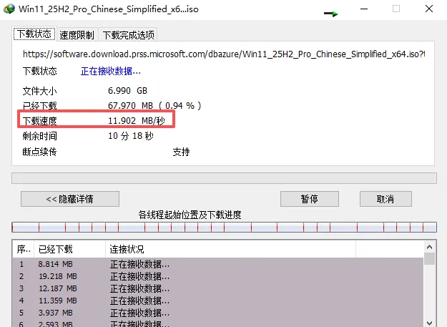This screenshot has height=327, width=447.
Task: Click the 支持 resume capability value
Action: point(181,152)
